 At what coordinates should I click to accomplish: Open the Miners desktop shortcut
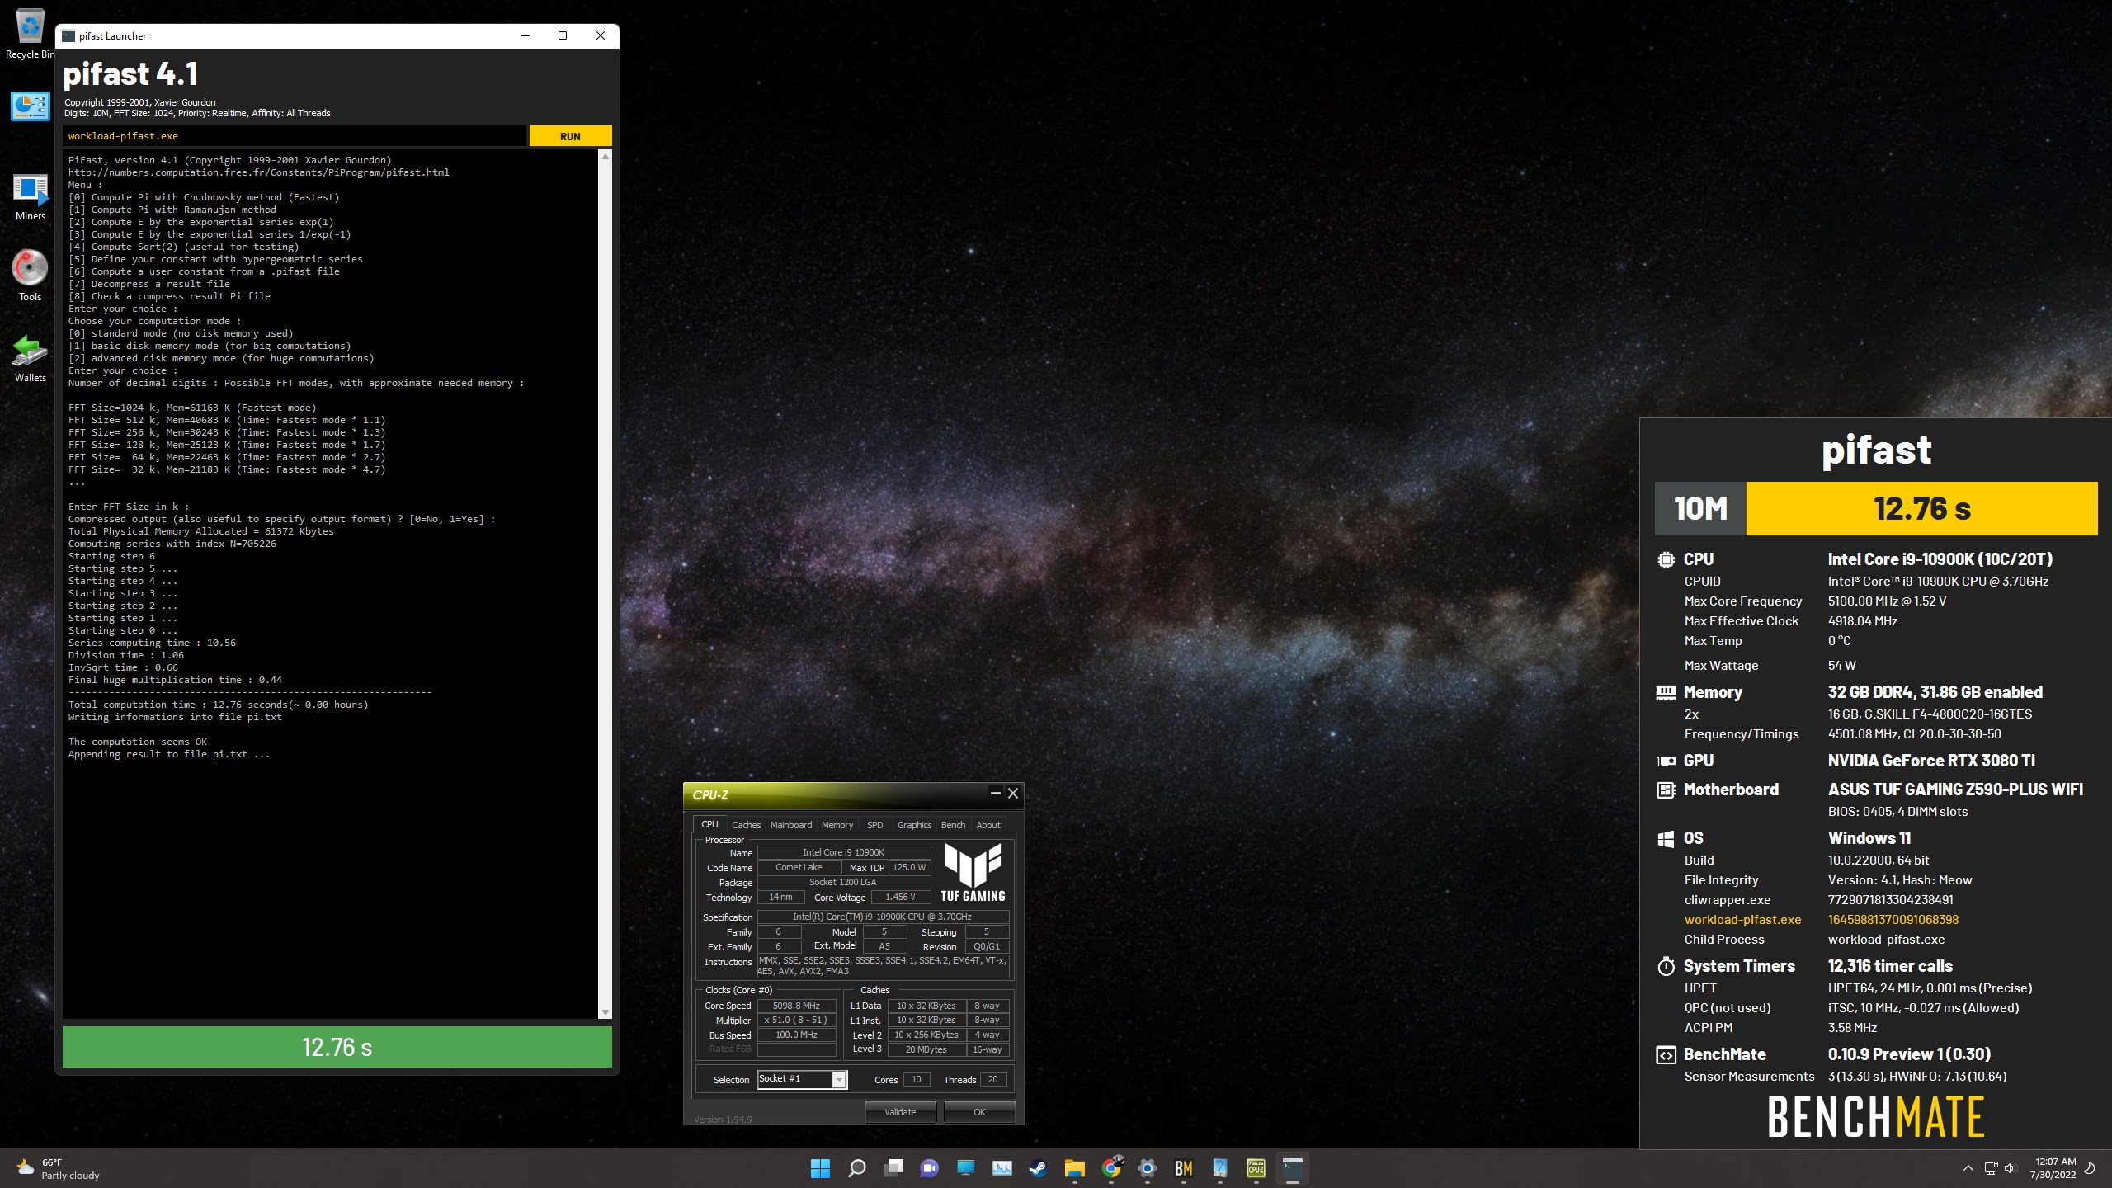pos(30,197)
